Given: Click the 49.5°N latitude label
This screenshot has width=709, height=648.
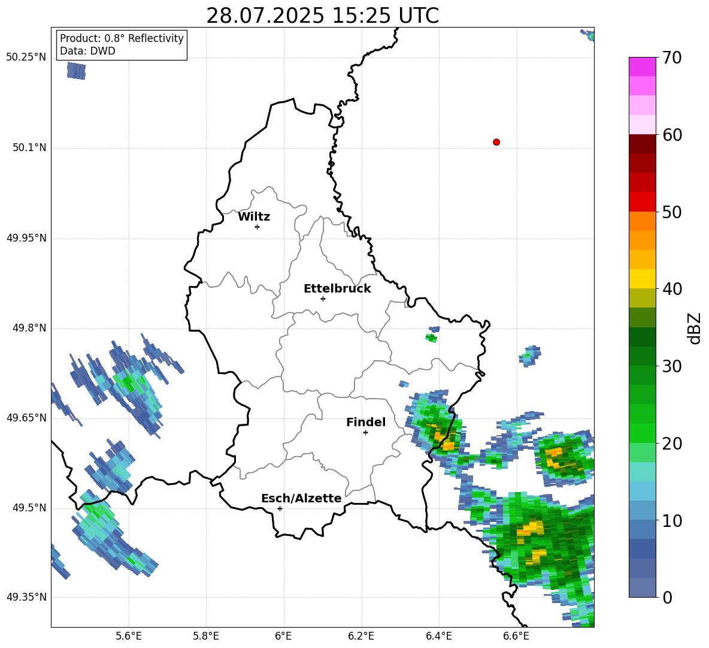Looking at the screenshot, I should tap(29, 508).
